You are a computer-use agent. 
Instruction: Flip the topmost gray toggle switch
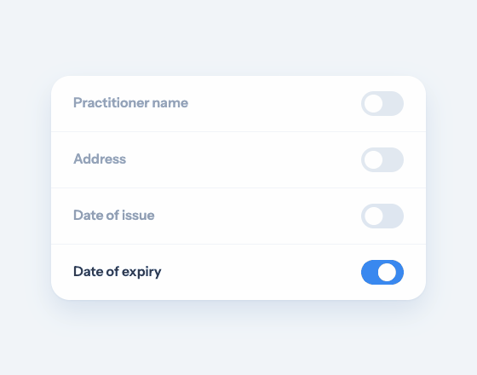pos(382,103)
